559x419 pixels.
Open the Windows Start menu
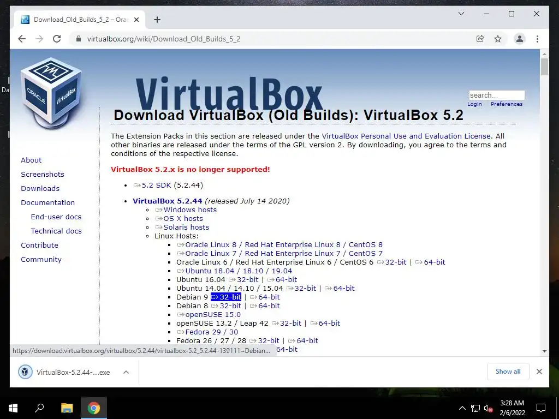[13, 408]
